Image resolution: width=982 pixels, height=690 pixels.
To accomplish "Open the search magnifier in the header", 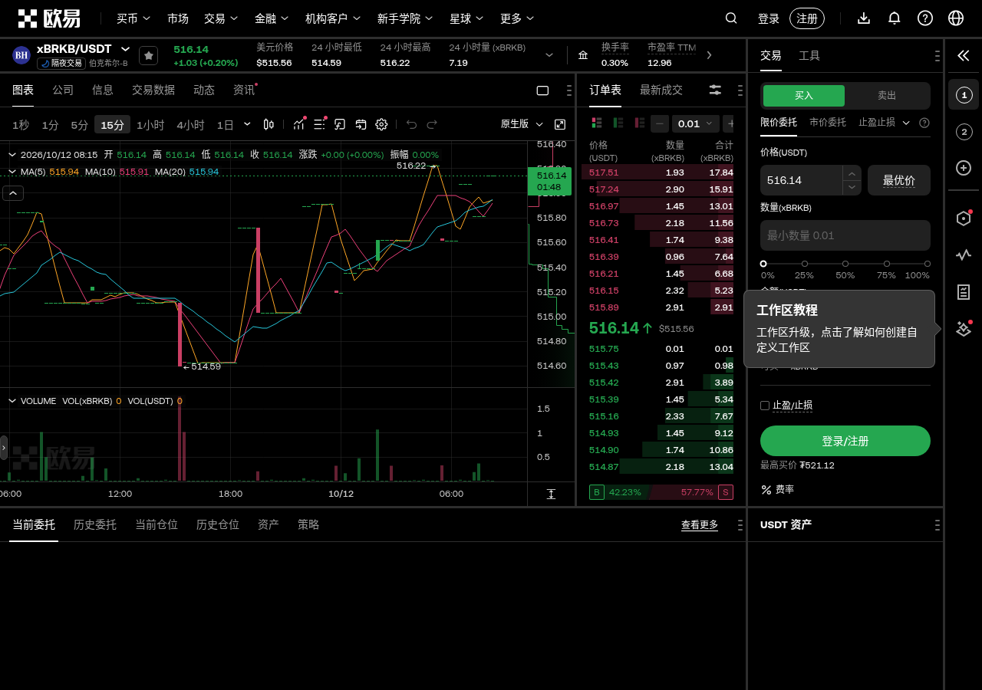I will tap(731, 18).
